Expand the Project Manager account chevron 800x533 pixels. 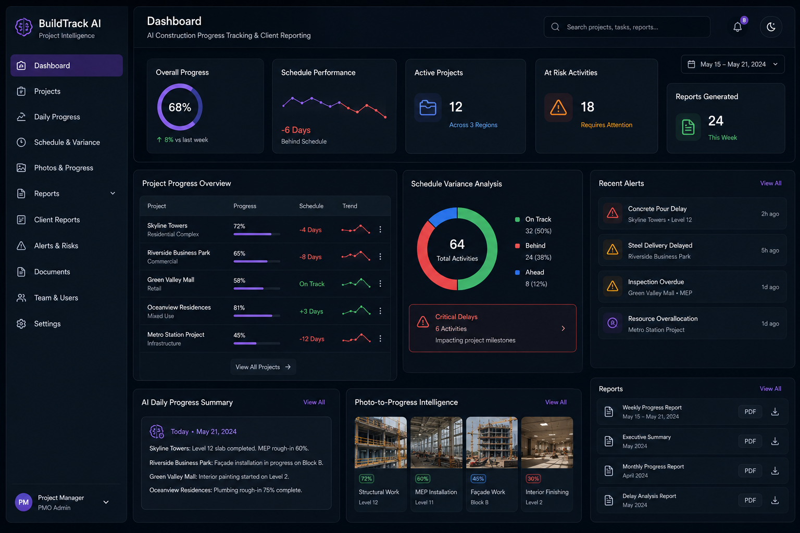pos(106,502)
